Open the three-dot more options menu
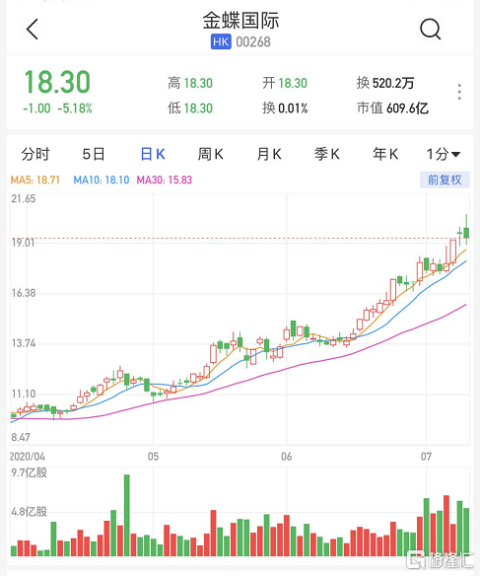Screen dimensions: 480x576 point(459,92)
